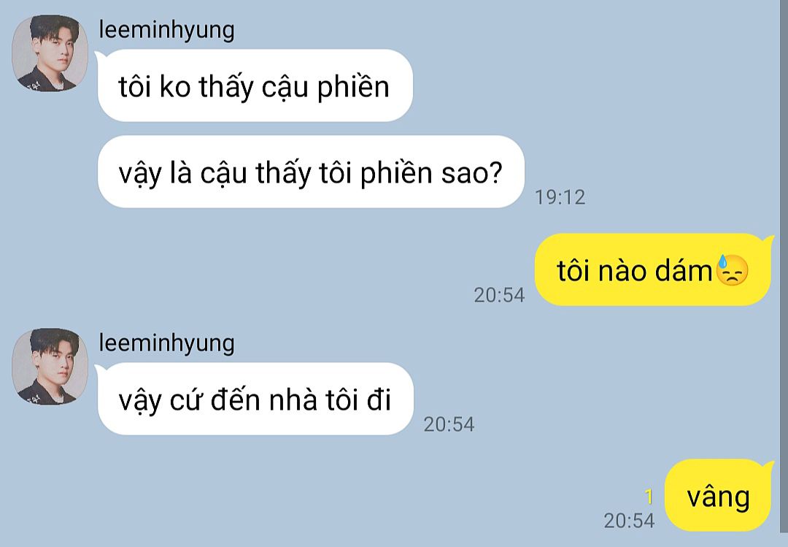
Task: Select the yellow message bubble 'vâng'
Action: (718, 496)
